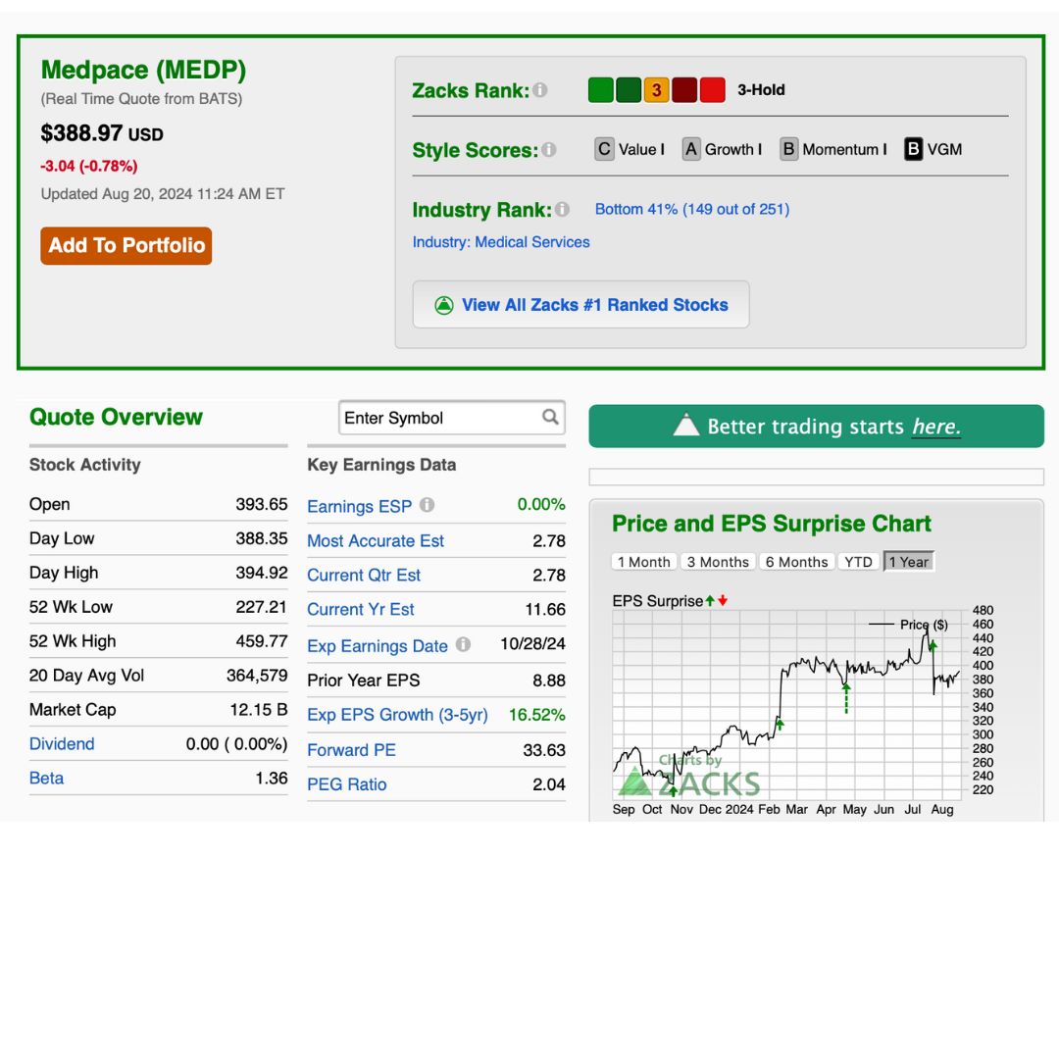Click the VGM score B badge
Image resolution: width=1059 pixels, height=1059 pixels.
(913, 149)
